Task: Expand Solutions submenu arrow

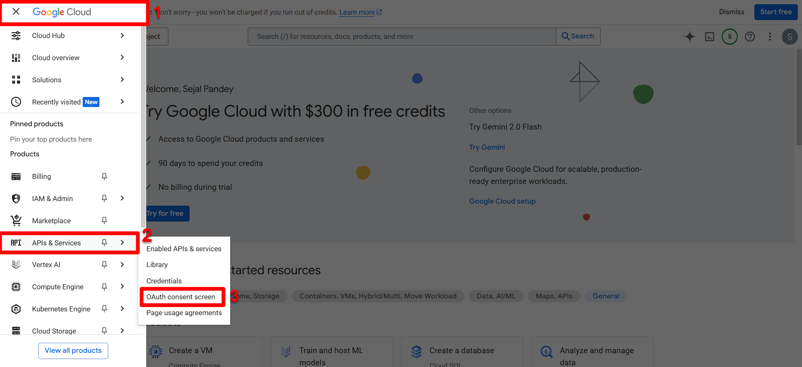Action: pyautogui.click(x=122, y=79)
